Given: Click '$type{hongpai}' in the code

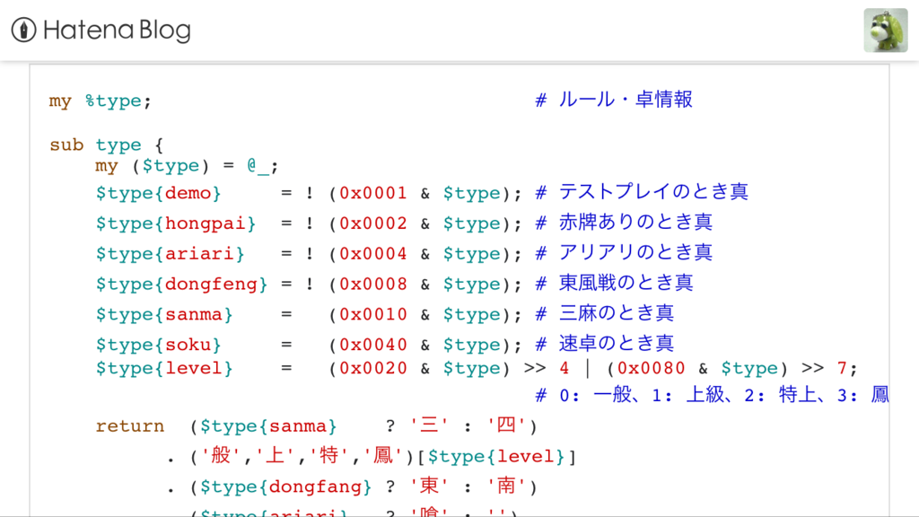Looking at the screenshot, I should click(176, 223).
